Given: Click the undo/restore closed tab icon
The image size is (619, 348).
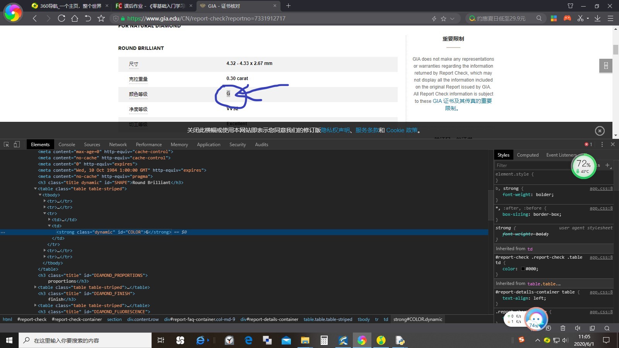Looking at the screenshot, I should pos(88,18).
